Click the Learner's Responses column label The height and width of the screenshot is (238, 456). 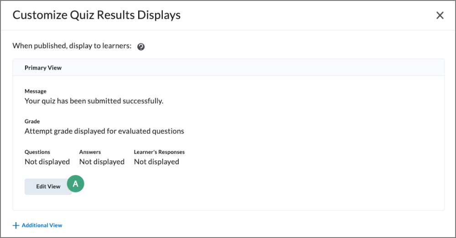coord(159,152)
